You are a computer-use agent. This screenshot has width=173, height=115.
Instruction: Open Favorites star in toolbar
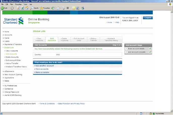(45, 8)
